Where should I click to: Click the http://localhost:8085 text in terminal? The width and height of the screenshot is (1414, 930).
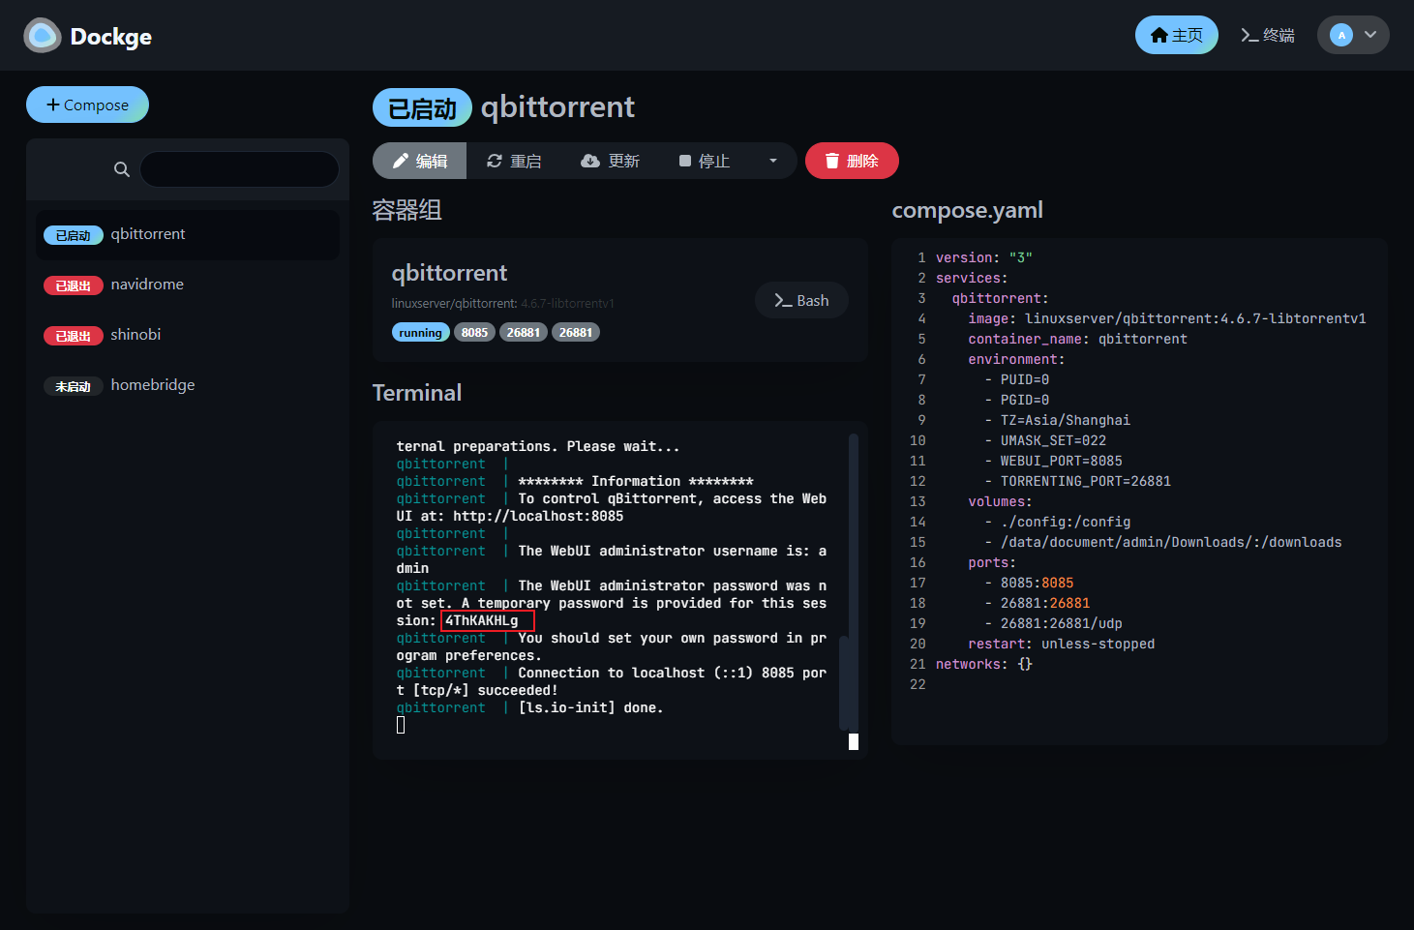538,516
